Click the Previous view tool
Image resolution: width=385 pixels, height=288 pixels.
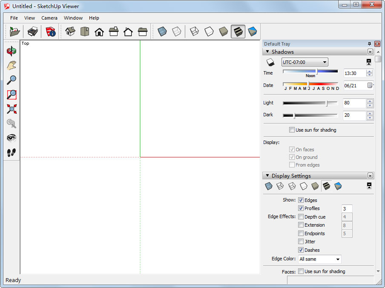[x=11, y=124]
